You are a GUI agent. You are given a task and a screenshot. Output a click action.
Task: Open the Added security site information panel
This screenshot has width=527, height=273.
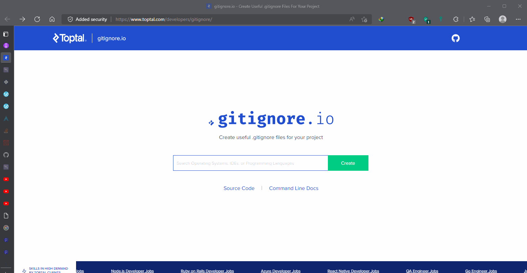tap(87, 19)
